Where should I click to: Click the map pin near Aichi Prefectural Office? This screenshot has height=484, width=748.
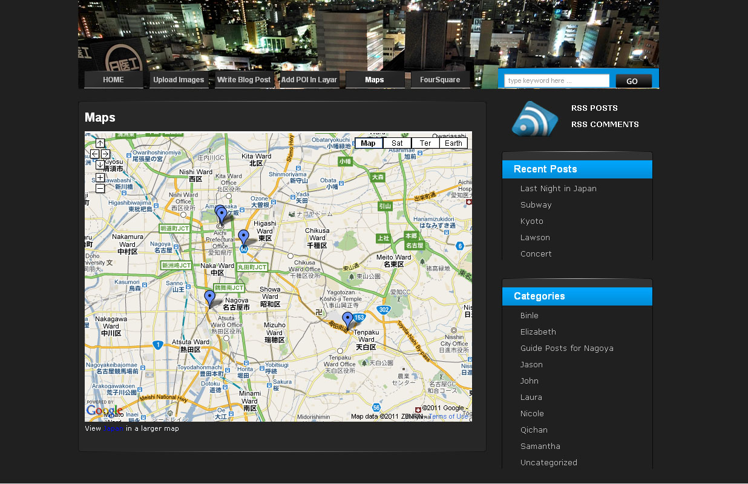221,215
